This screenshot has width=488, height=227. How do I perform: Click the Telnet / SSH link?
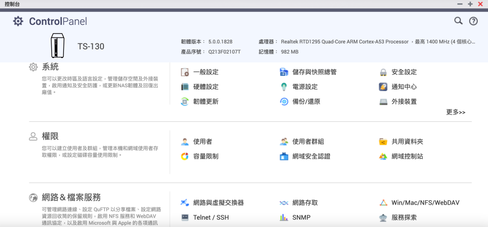coord(211,218)
